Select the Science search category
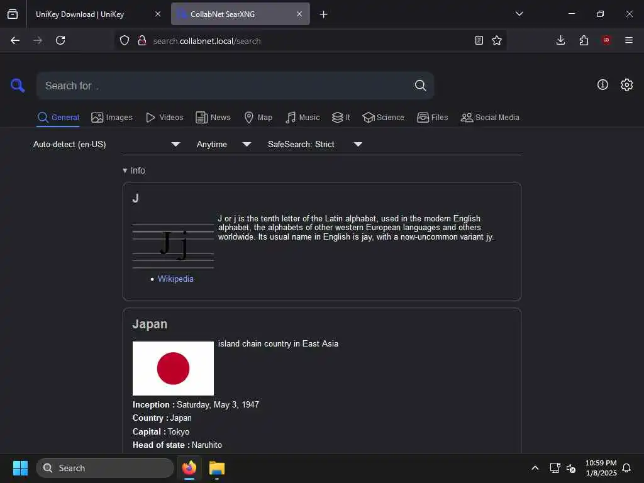The height and width of the screenshot is (483, 644). click(x=383, y=118)
